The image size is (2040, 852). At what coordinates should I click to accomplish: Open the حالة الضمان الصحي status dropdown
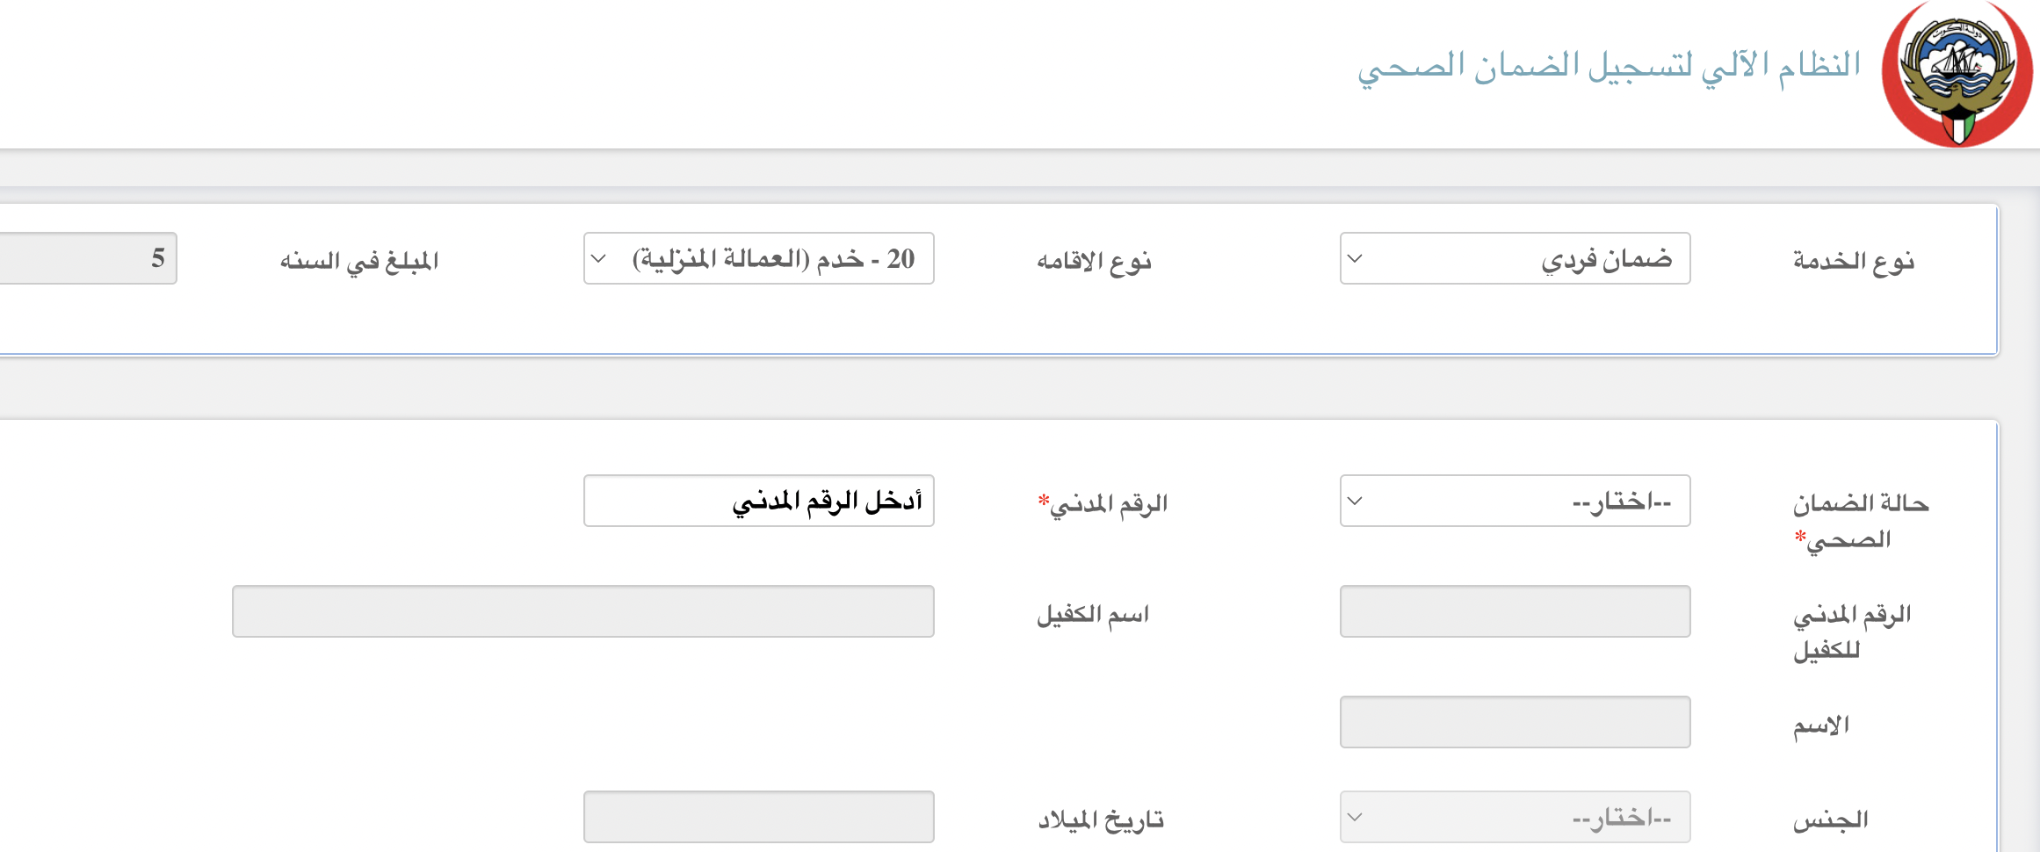click(1515, 501)
